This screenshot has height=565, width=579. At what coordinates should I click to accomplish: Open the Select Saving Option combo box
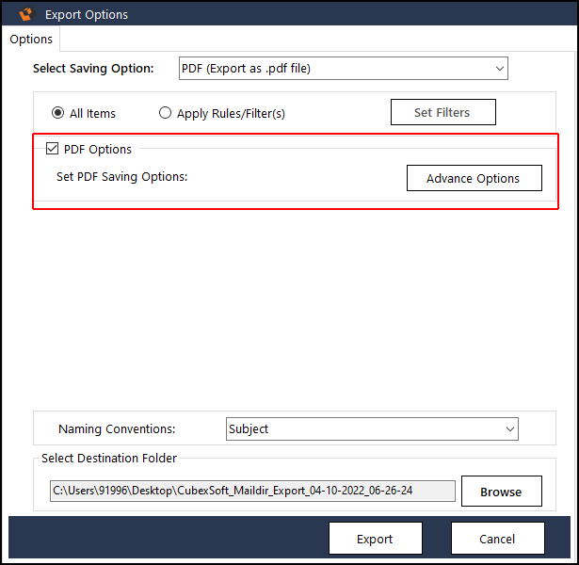click(343, 69)
